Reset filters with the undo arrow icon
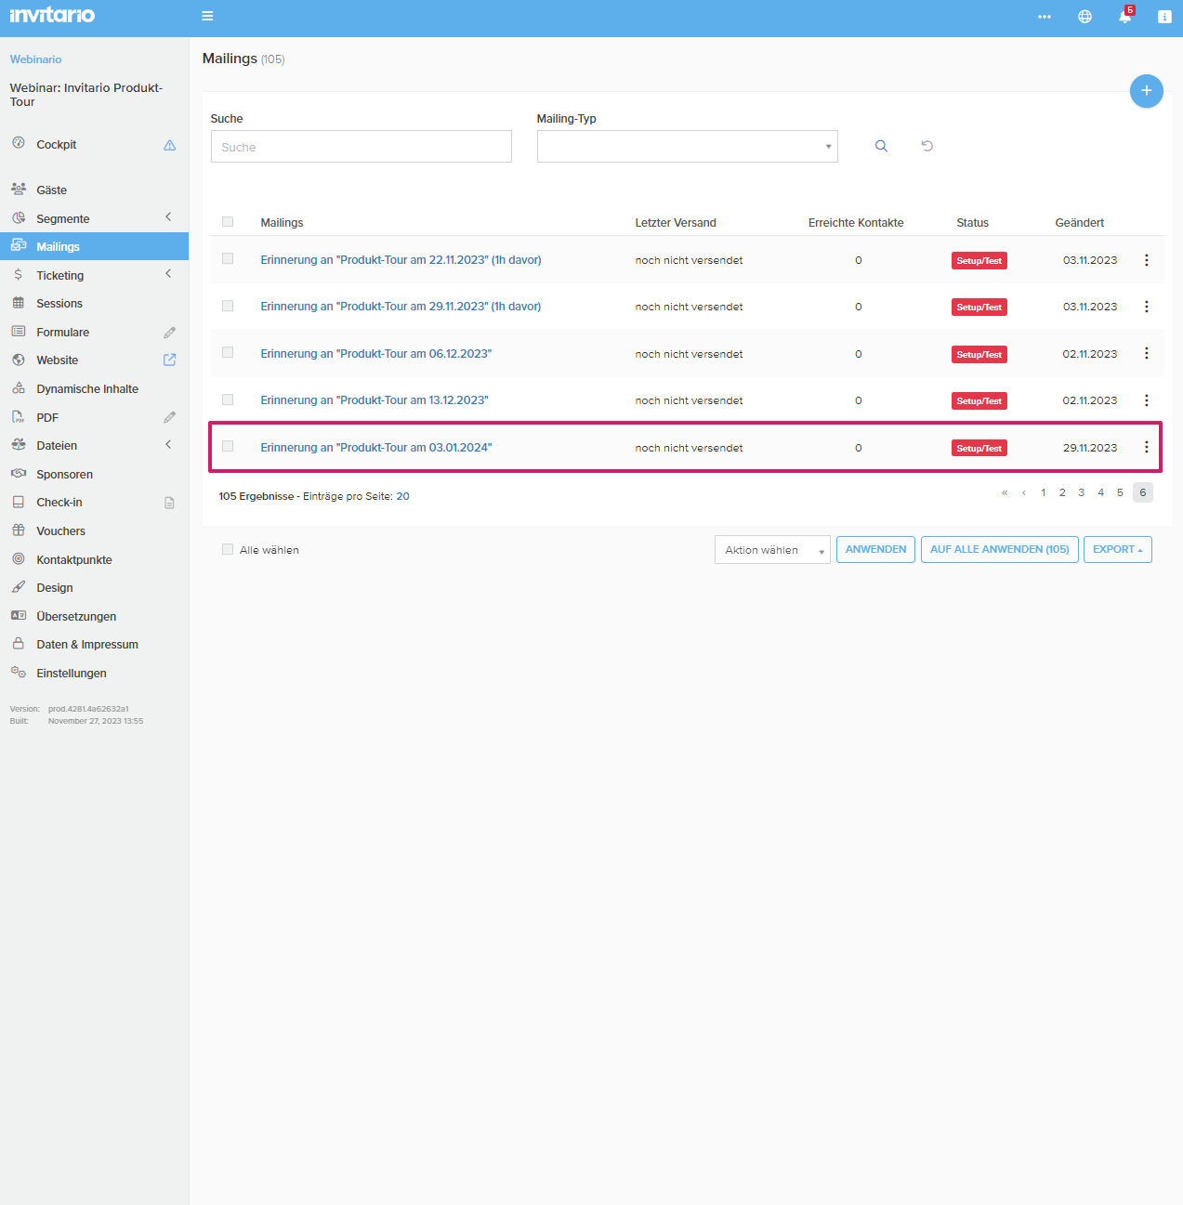Viewport: 1183px width, 1205px height. coord(927,146)
